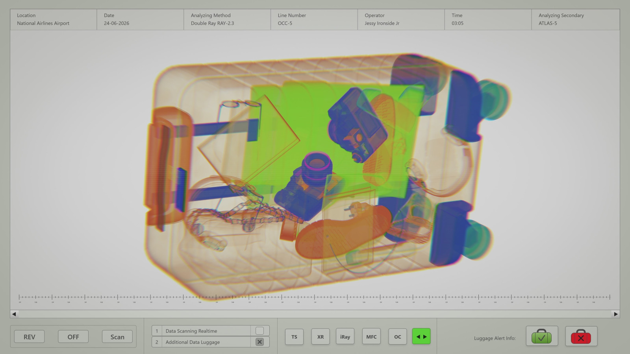630x354 pixels.
Task: Click the REV button
Action: click(30, 337)
